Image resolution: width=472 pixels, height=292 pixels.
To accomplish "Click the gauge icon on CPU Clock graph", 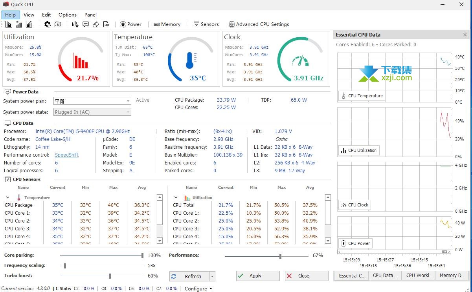I will [x=343, y=205].
